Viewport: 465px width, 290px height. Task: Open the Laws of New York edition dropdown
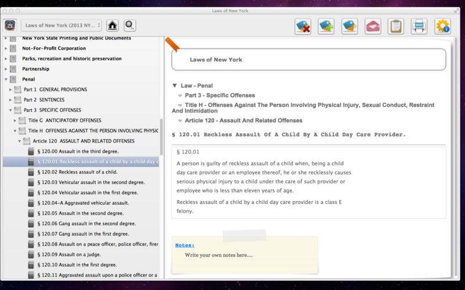pos(62,26)
